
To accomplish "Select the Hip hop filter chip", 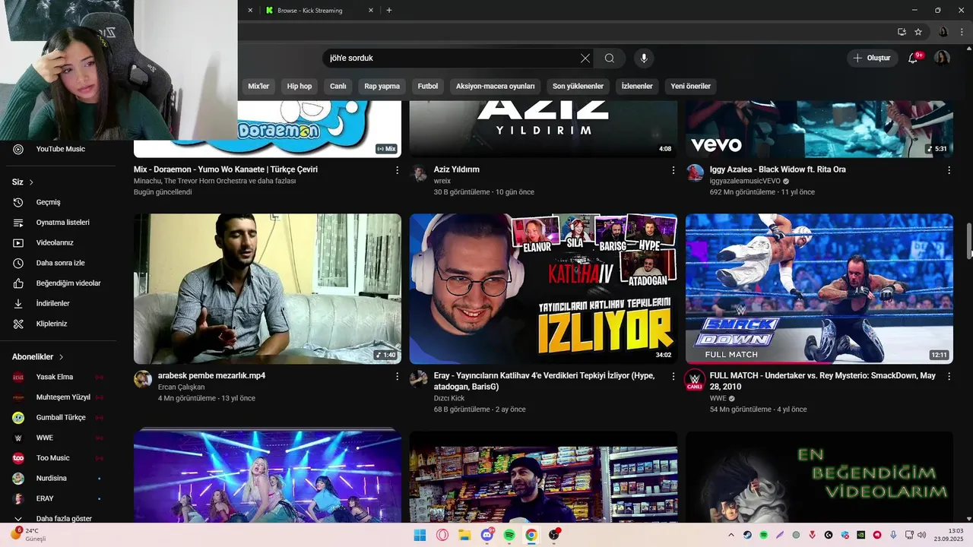I will [x=299, y=86].
